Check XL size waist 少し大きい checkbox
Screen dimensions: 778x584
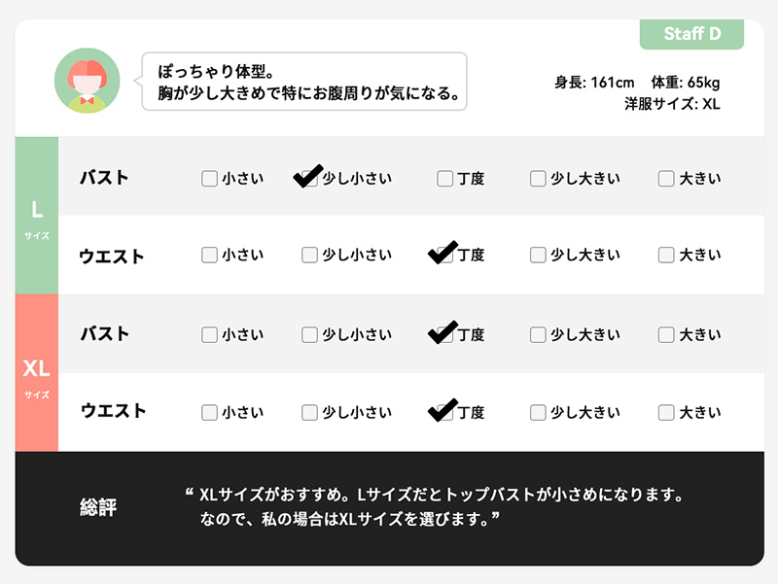(x=538, y=412)
